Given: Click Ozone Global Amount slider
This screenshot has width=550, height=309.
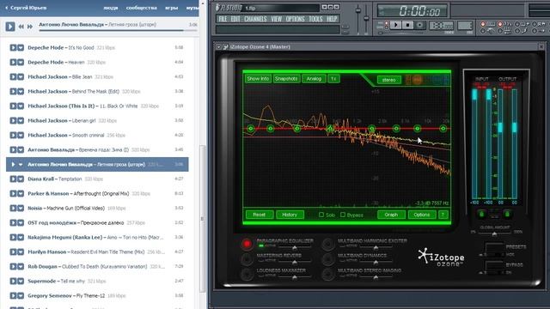Looking at the screenshot, I should click(495, 233).
